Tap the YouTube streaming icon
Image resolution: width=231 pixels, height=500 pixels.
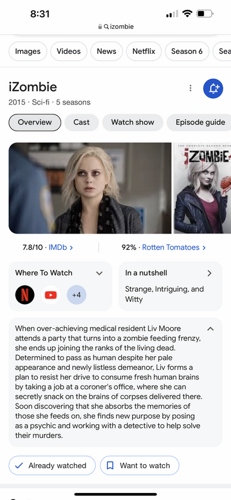pyautogui.click(x=51, y=295)
